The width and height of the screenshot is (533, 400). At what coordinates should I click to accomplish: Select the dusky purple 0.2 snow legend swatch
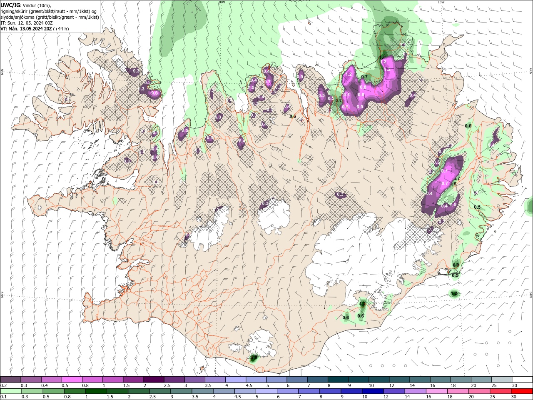pyautogui.click(x=10, y=380)
